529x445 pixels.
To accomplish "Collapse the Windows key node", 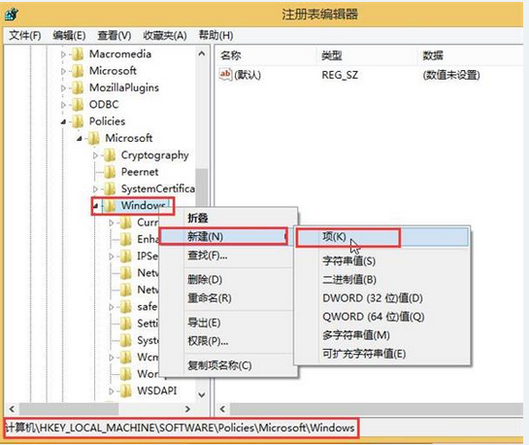I will tap(96, 206).
